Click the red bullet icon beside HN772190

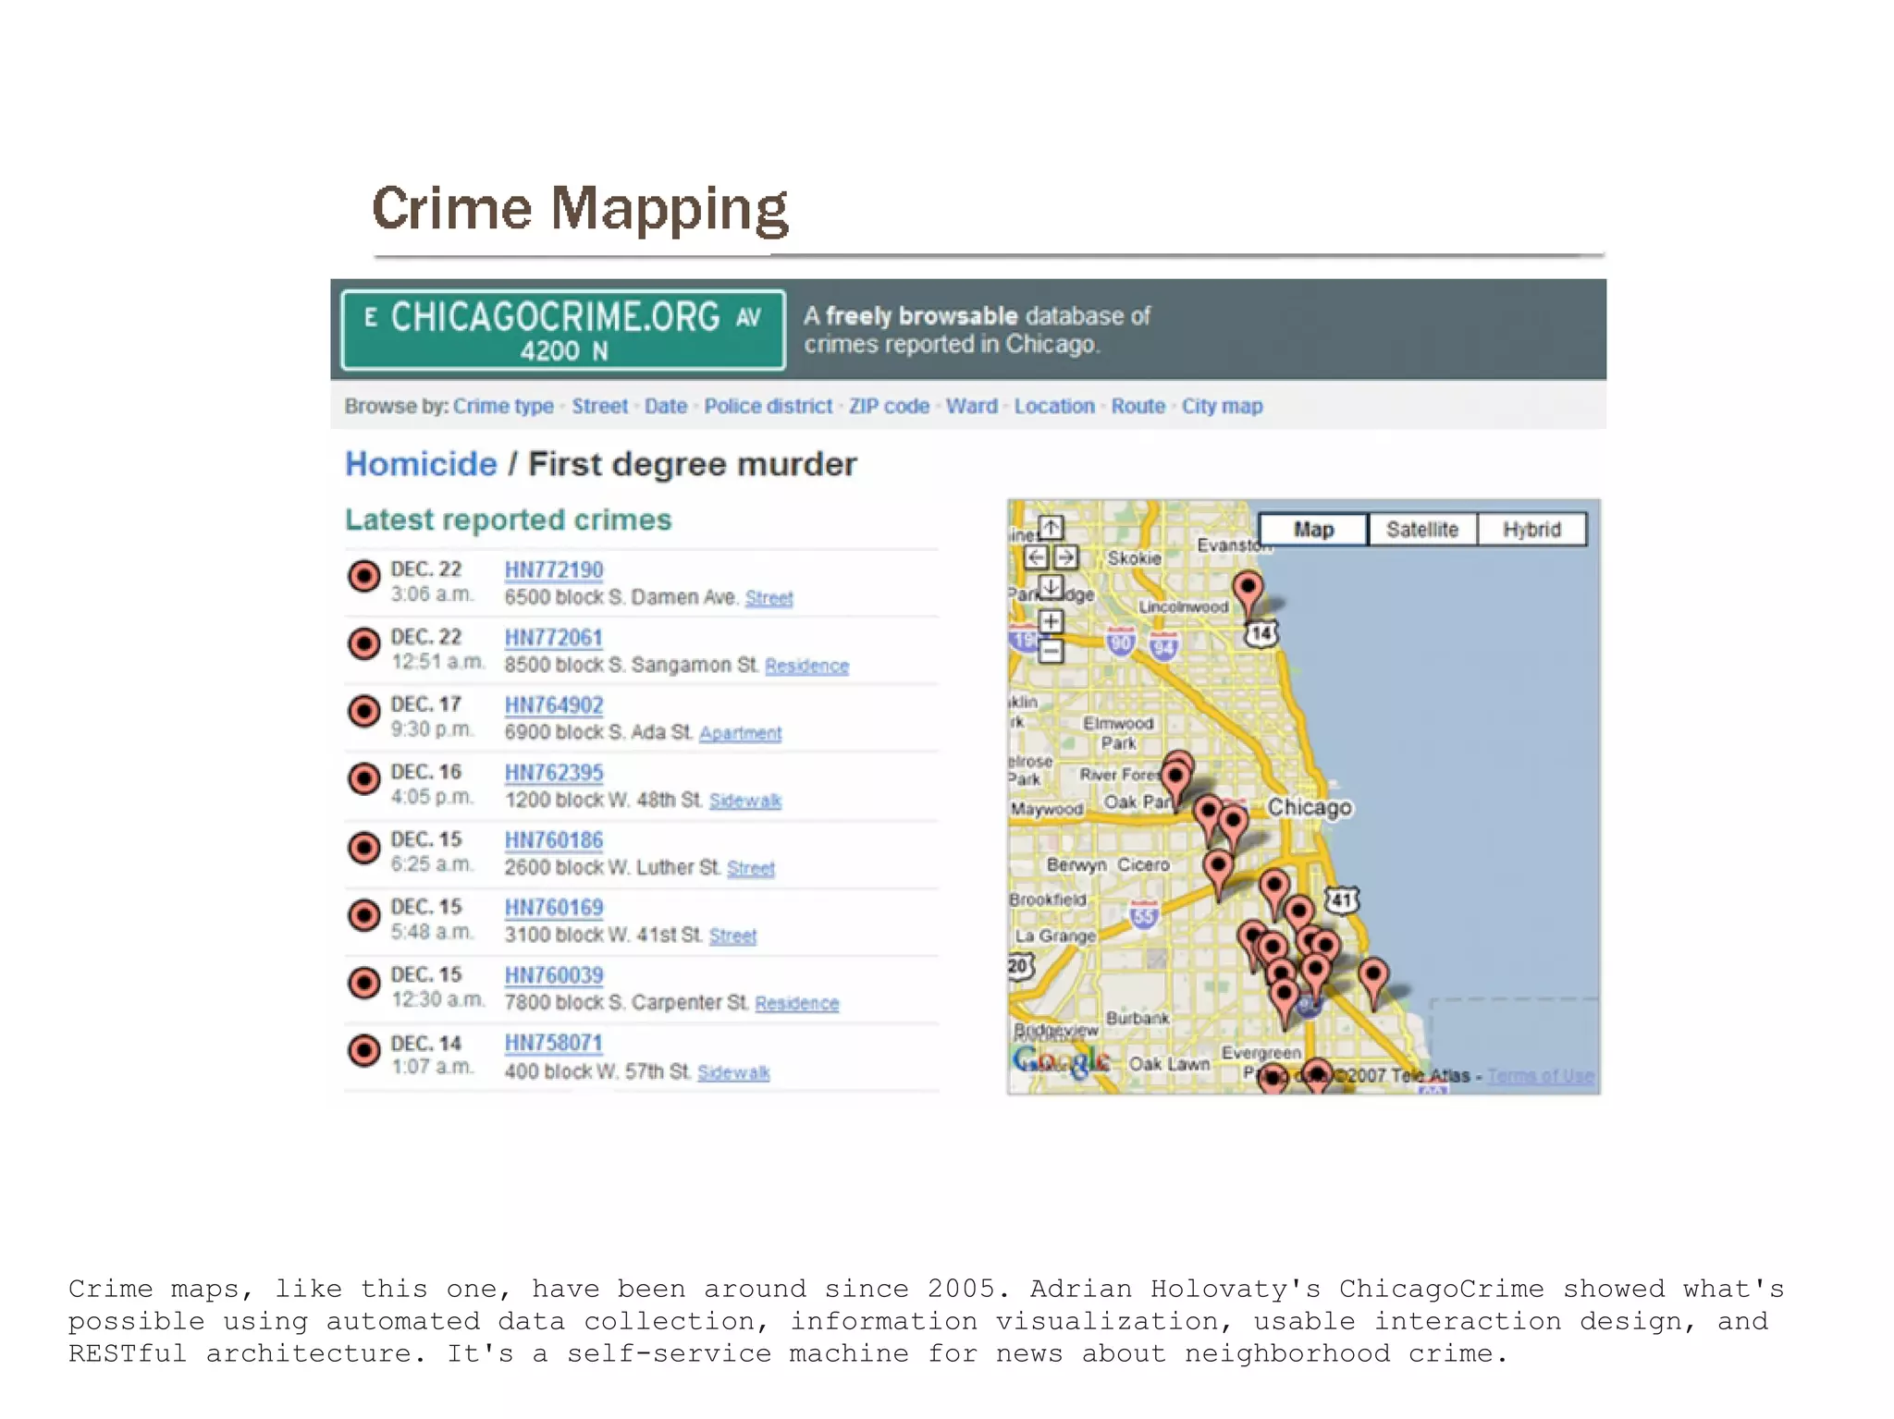coord(363,576)
